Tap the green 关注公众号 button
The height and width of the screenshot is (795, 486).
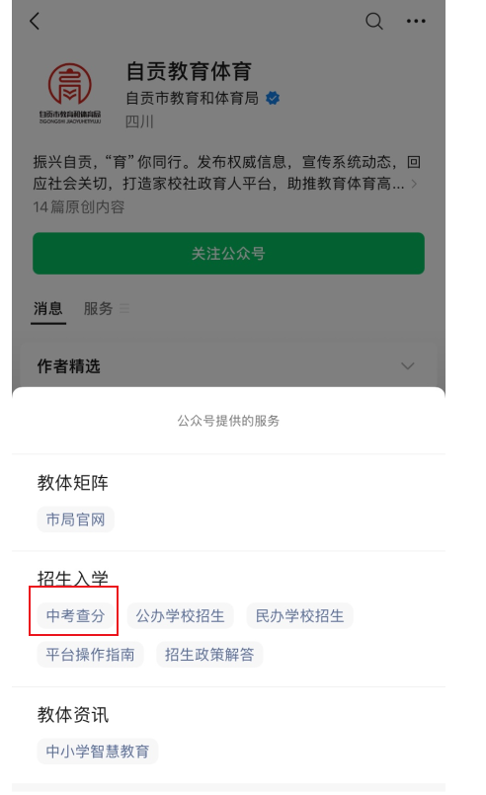click(x=228, y=253)
